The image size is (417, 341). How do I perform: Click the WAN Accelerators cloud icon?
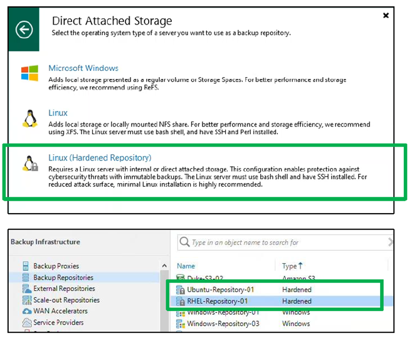(x=27, y=311)
